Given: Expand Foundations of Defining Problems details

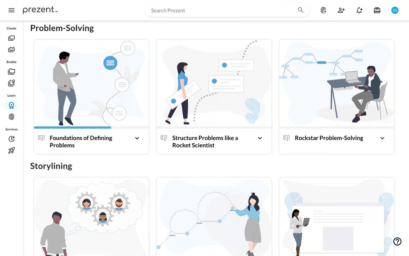Looking at the screenshot, I should (137, 138).
